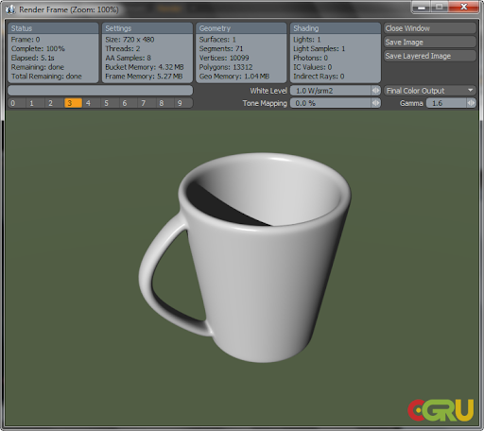Click the Status panel header
This screenshot has width=484, height=431.
(53, 28)
